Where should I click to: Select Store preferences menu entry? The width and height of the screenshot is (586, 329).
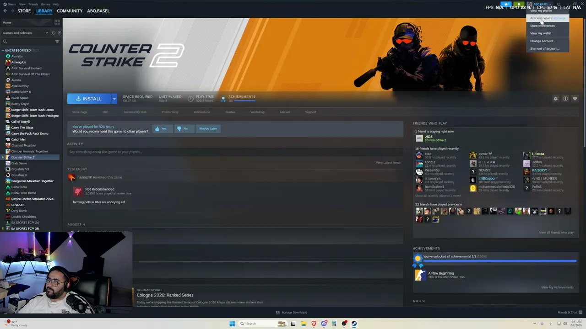548,26
